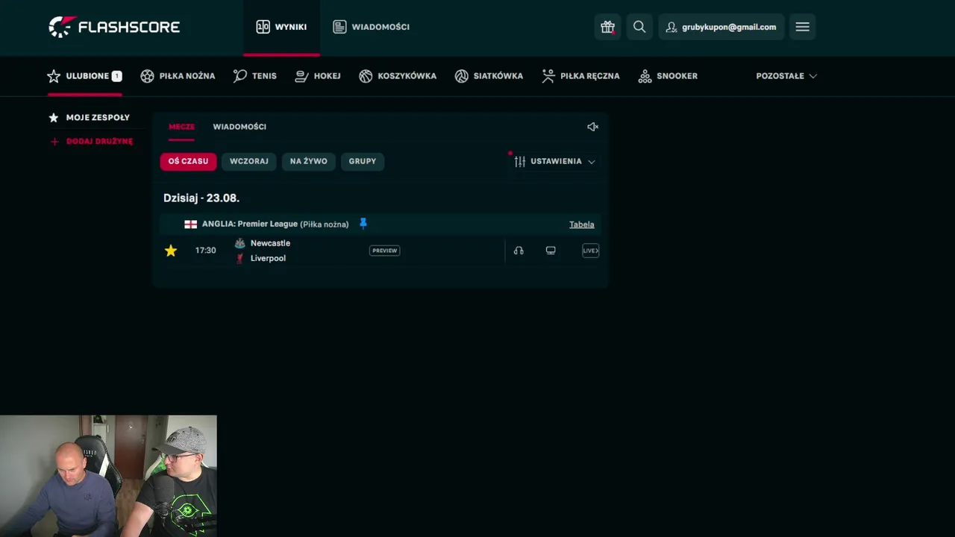The image size is (955, 537).
Task: Remove Newcastle–Liverpool match from favorites star
Action: tap(171, 251)
